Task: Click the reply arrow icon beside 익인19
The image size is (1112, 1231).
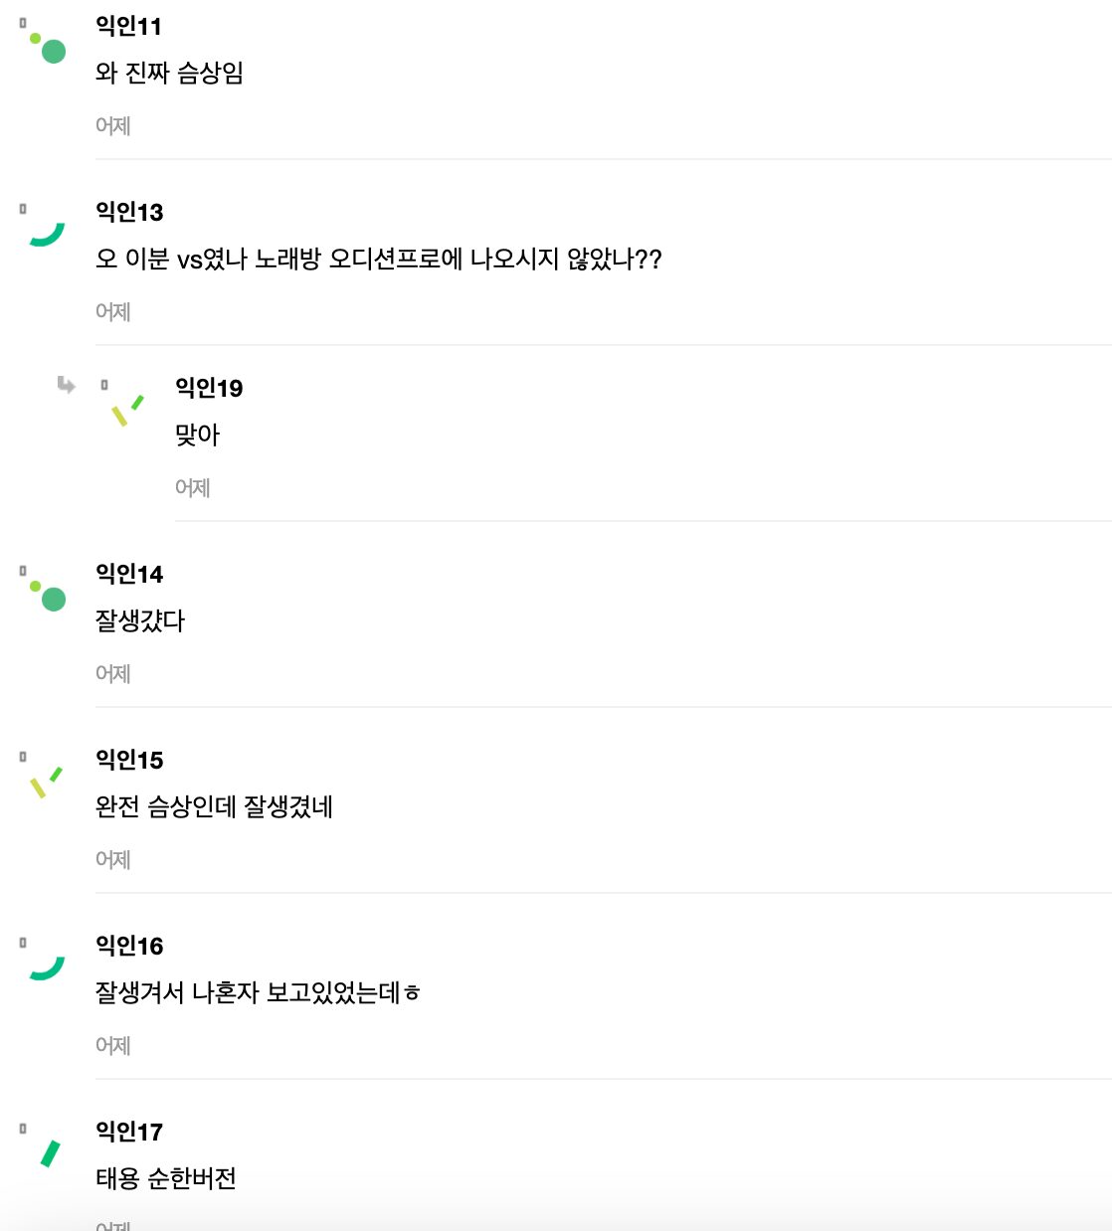Action: [x=67, y=385]
